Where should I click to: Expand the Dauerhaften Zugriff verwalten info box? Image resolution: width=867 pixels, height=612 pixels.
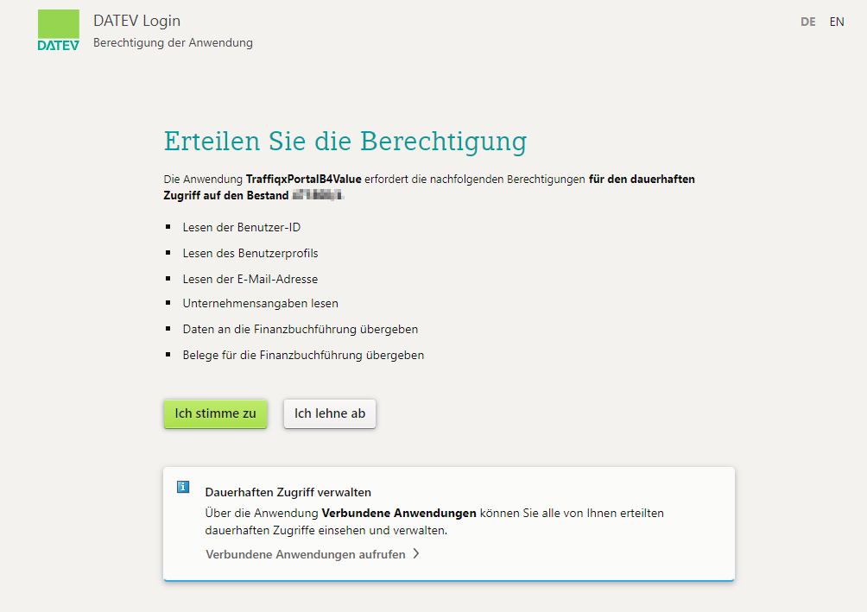pyautogui.click(x=288, y=492)
